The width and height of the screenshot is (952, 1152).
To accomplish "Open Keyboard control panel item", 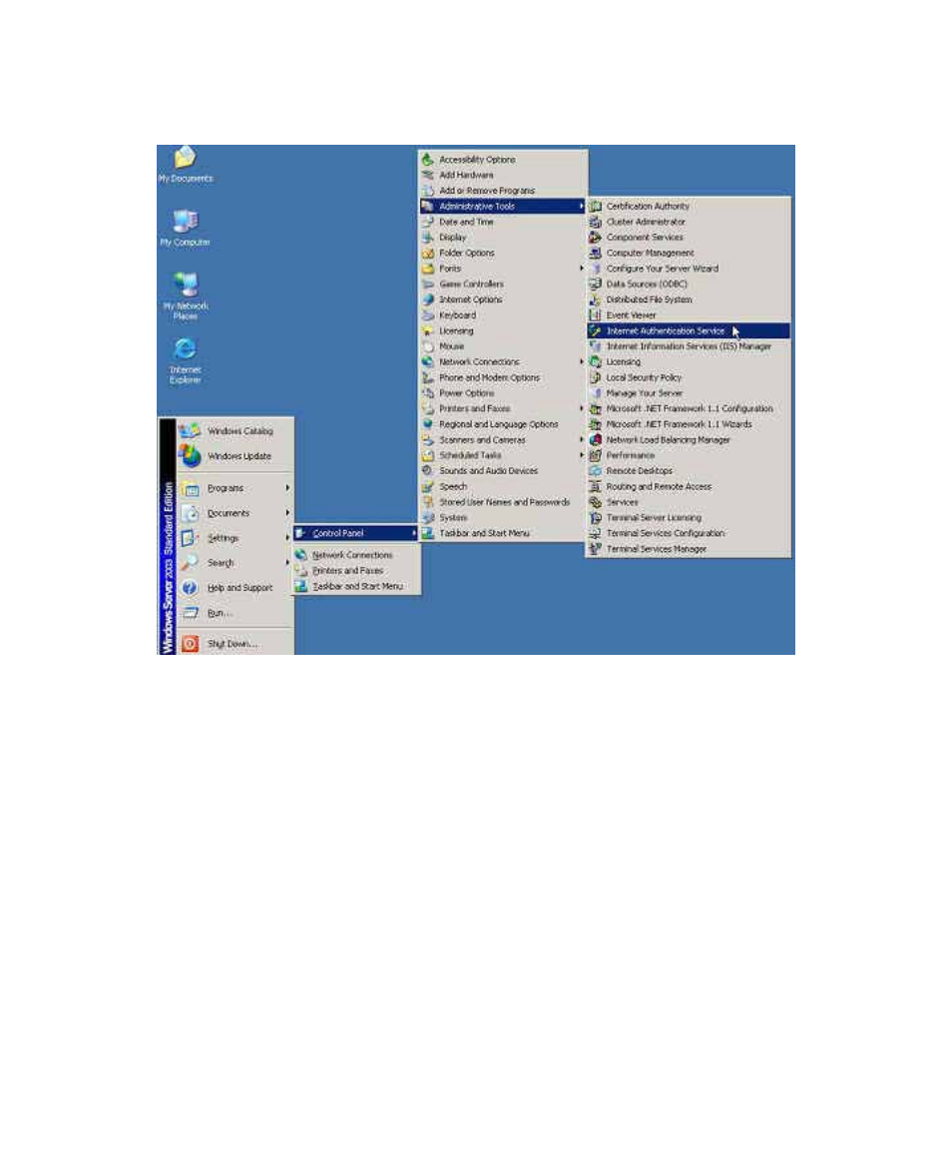I will pos(503,315).
